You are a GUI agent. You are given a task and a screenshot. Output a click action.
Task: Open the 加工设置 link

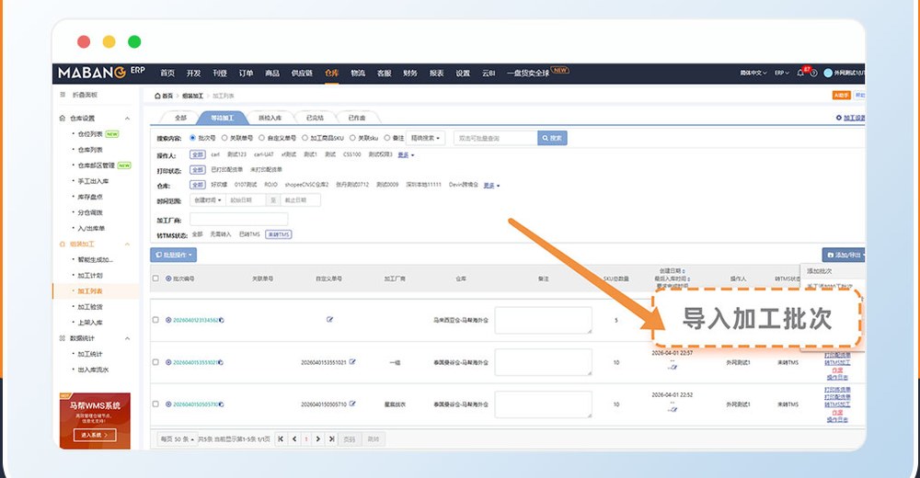pyautogui.click(x=855, y=118)
